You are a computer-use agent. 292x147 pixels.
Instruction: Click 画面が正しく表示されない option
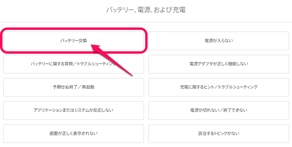(73, 133)
